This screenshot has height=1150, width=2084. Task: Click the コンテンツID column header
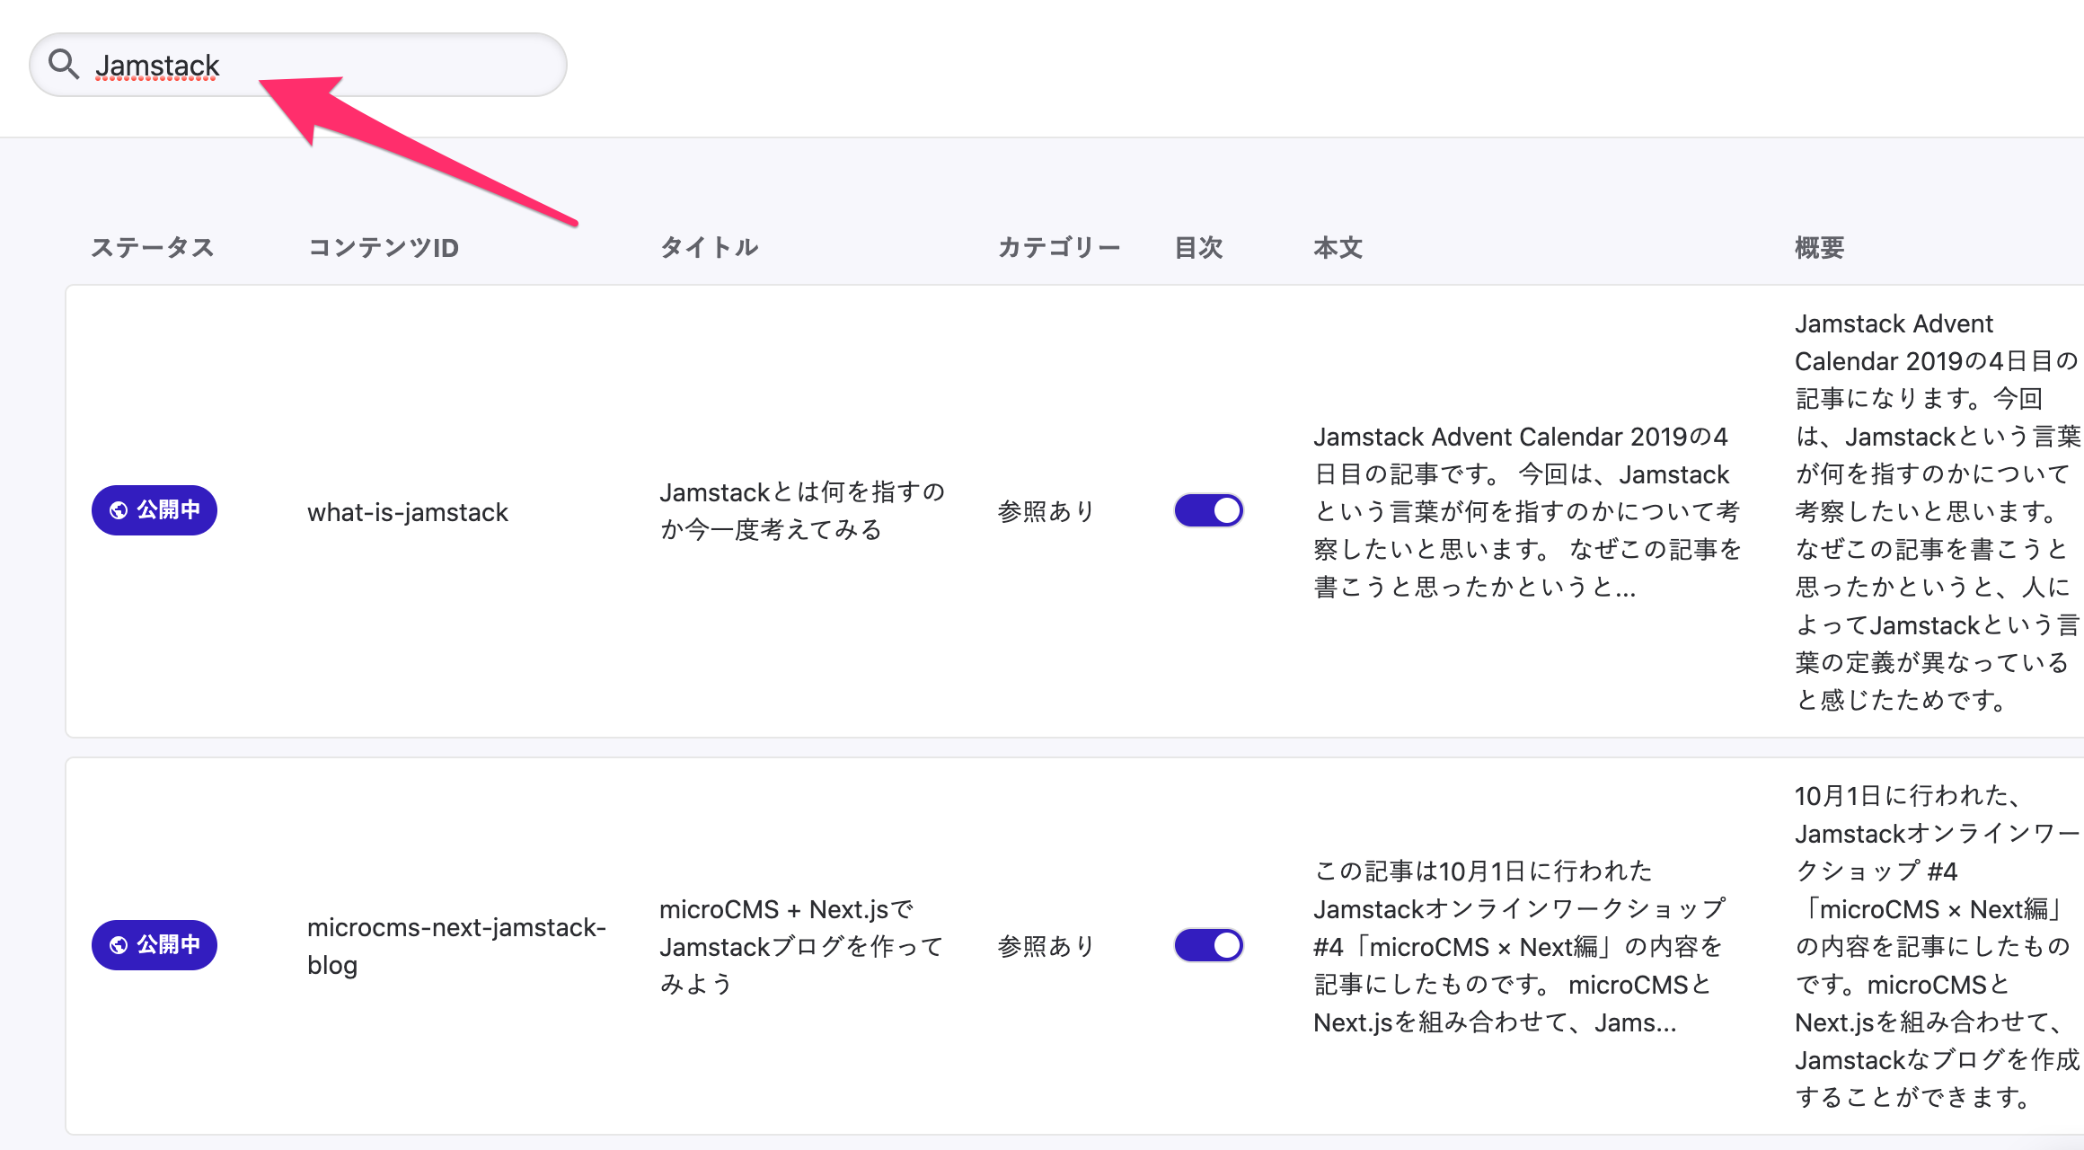384,247
